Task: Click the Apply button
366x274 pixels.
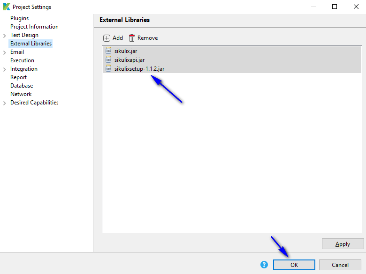Action: (x=343, y=244)
